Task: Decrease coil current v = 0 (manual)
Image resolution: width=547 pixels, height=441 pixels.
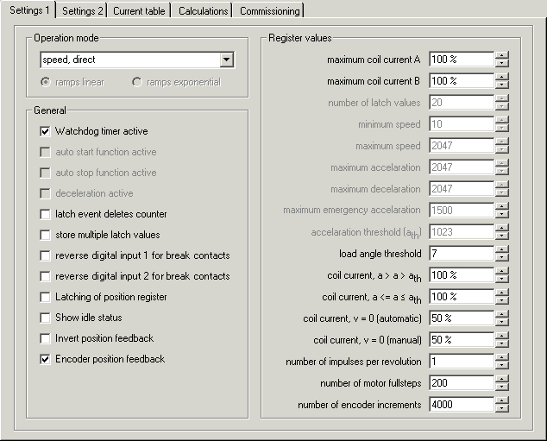Action: tap(502, 344)
